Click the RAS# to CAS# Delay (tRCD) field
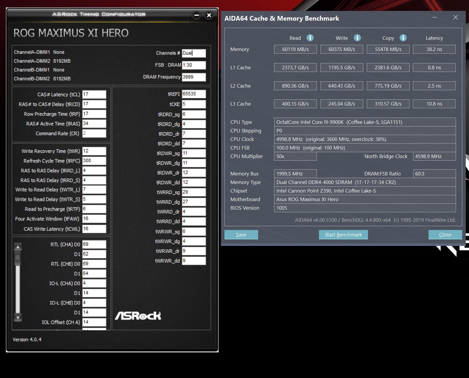 click(x=94, y=104)
